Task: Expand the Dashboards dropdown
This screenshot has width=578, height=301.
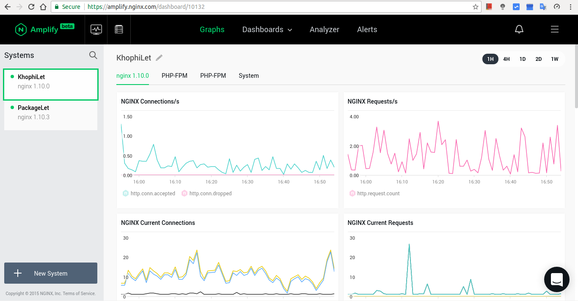Action: 267,30
